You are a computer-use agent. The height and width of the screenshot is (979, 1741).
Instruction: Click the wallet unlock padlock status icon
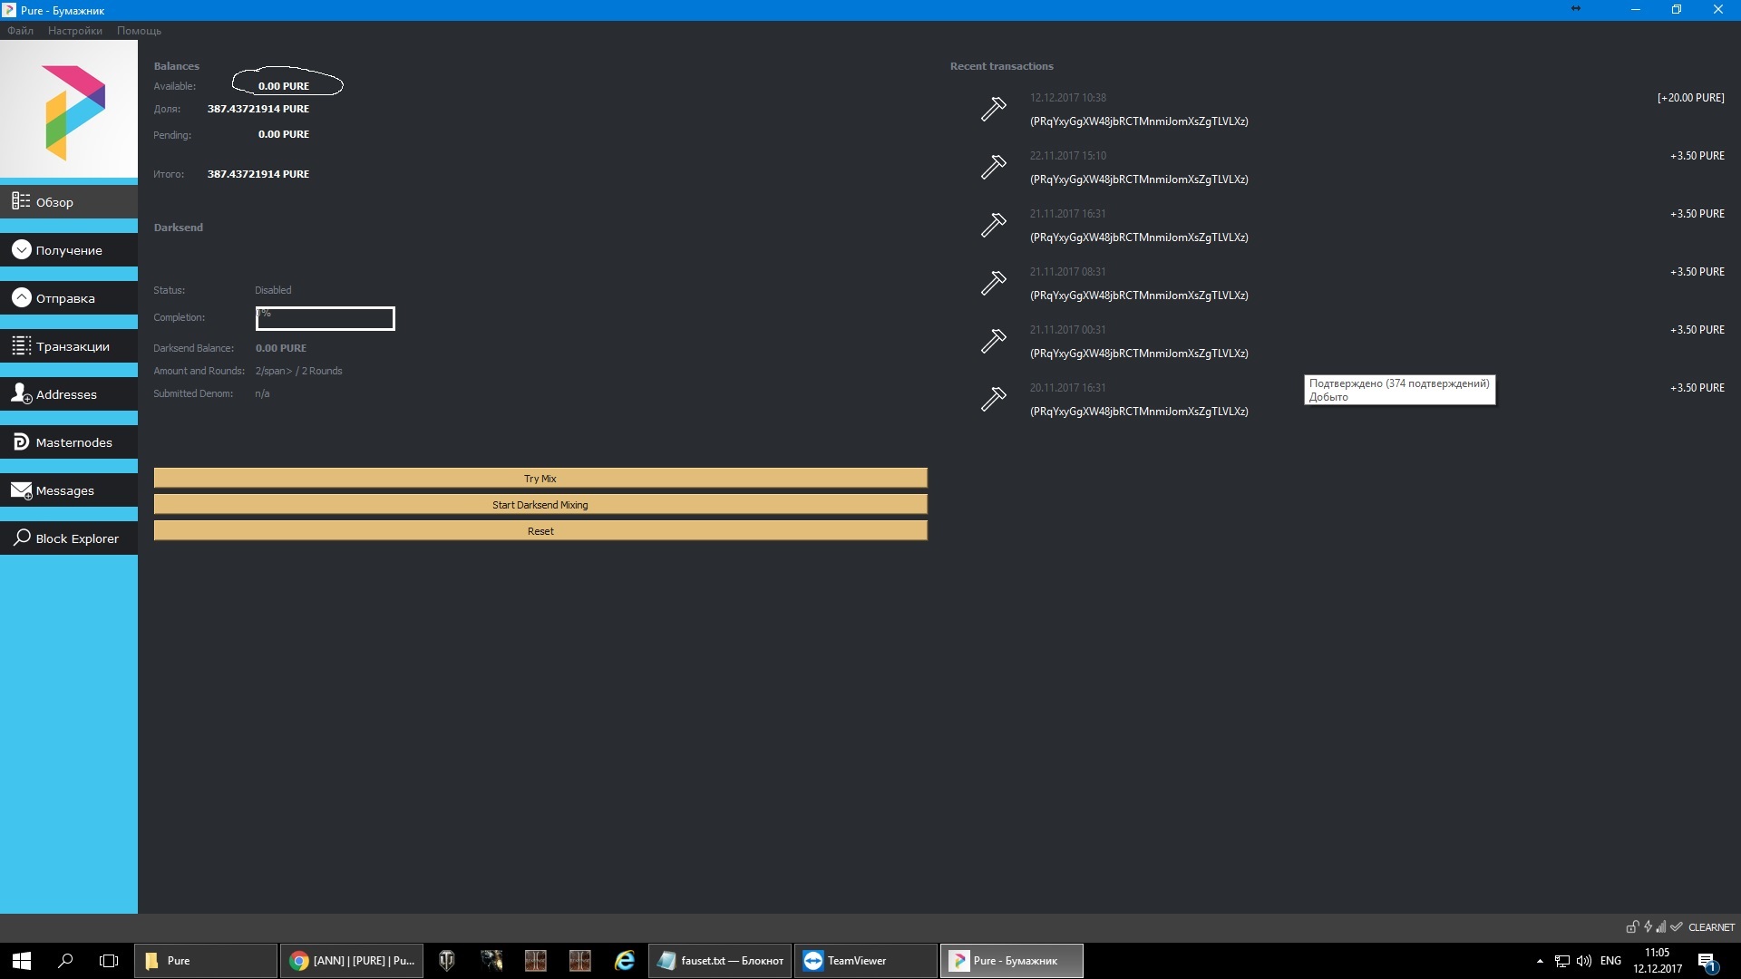[1632, 926]
